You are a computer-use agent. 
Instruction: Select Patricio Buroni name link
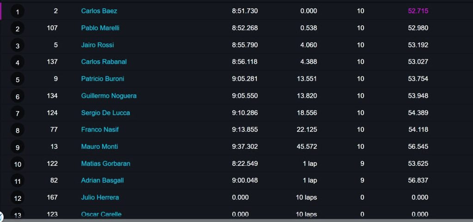tap(103, 79)
